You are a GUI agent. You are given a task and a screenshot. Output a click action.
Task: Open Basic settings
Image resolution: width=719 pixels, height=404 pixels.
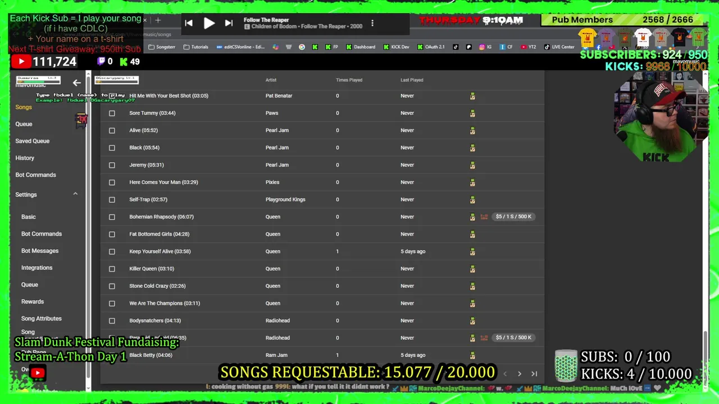(29, 217)
